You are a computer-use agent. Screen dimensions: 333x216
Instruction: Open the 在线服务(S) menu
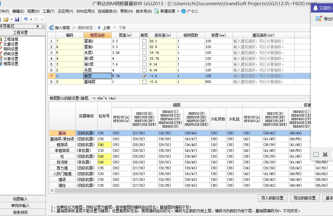(107, 11)
